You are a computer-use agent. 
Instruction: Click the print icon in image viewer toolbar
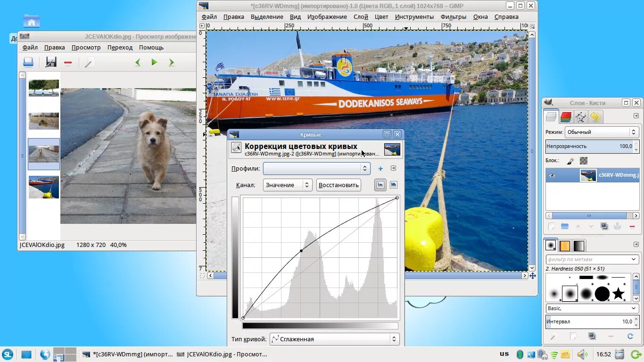point(28,62)
